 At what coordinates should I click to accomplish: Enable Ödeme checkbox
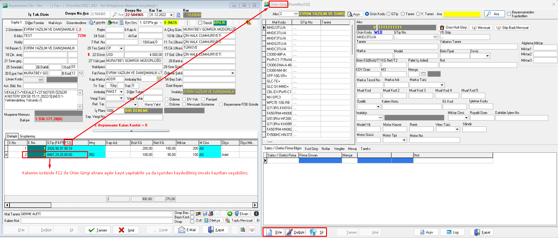(167, 99)
